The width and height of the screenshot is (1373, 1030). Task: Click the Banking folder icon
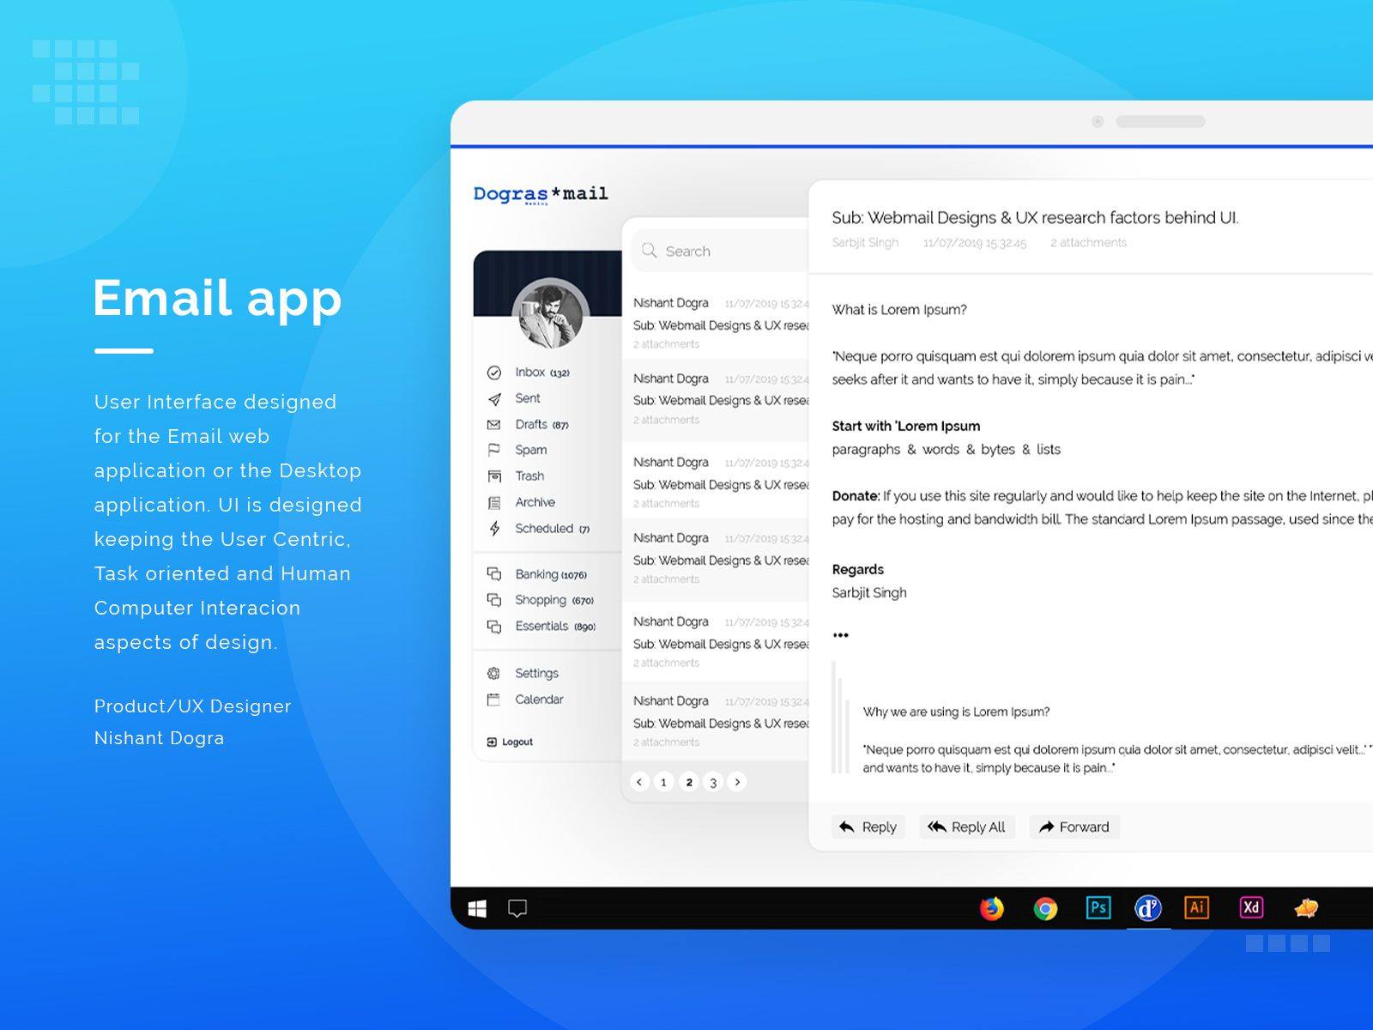494,574
